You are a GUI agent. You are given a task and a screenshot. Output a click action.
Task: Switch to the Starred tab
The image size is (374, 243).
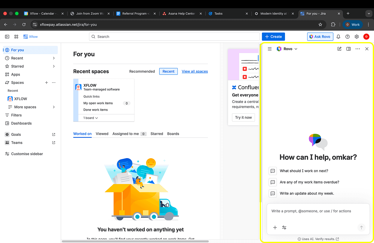point(157,134)
